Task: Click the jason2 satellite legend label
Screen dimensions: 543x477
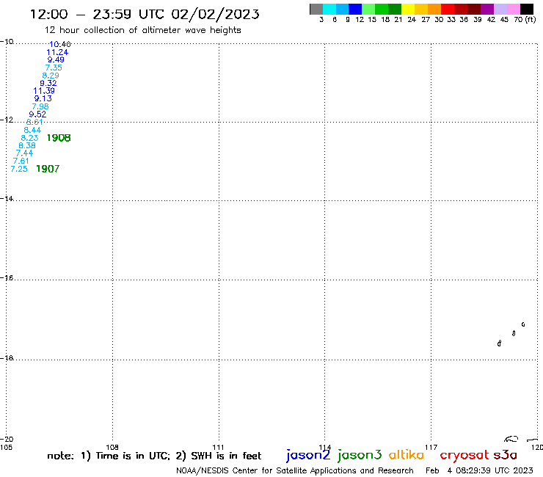Action: pos(308,455)
